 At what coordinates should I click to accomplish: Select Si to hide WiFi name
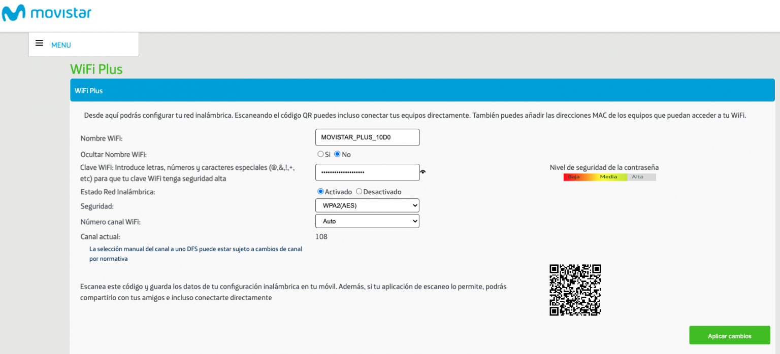(320, 154)
